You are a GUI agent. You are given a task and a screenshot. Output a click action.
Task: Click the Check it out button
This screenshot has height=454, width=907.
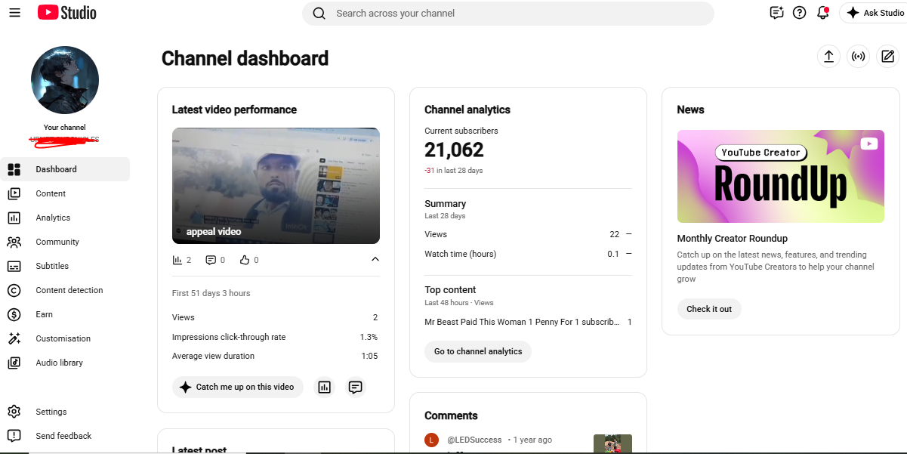coord(709,309)
